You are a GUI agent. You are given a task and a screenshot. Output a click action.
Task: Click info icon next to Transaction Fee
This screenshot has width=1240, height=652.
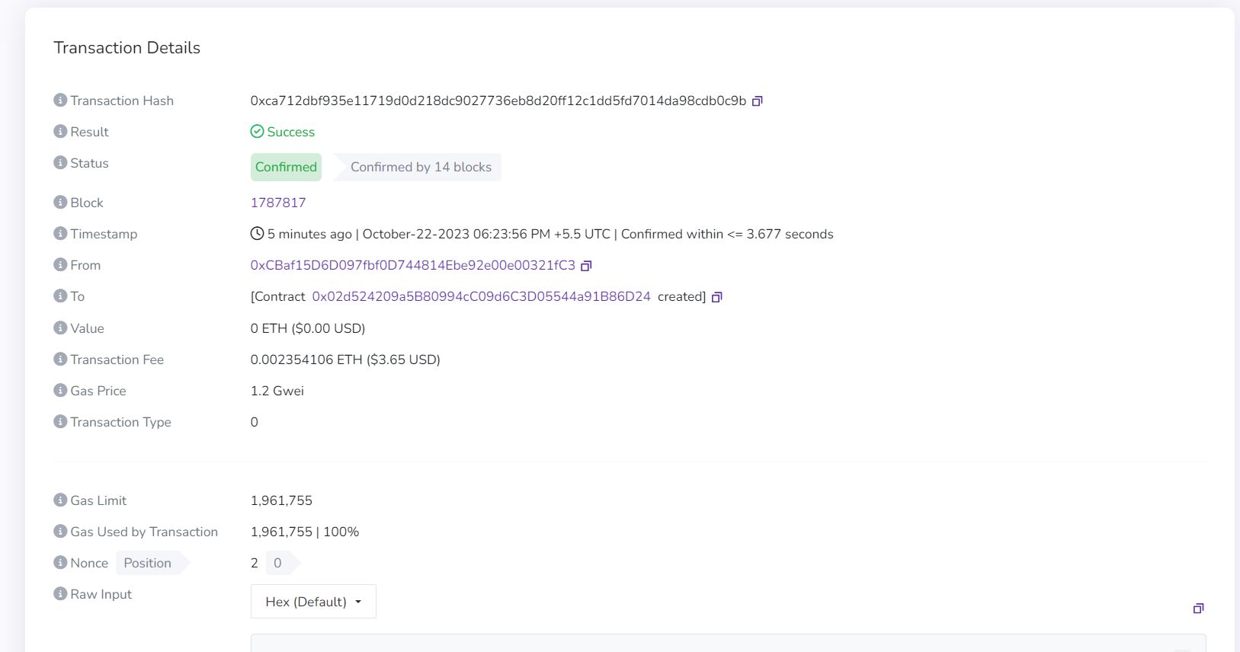tap(60, 359)
